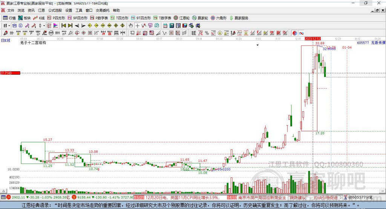
Task: Select the red crosshair circle tool
Action: pos(77,33)
